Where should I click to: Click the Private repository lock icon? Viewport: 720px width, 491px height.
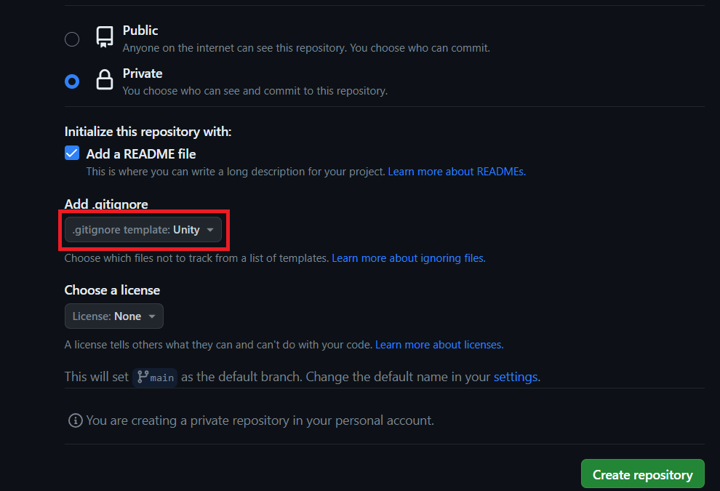coord(105,81)
